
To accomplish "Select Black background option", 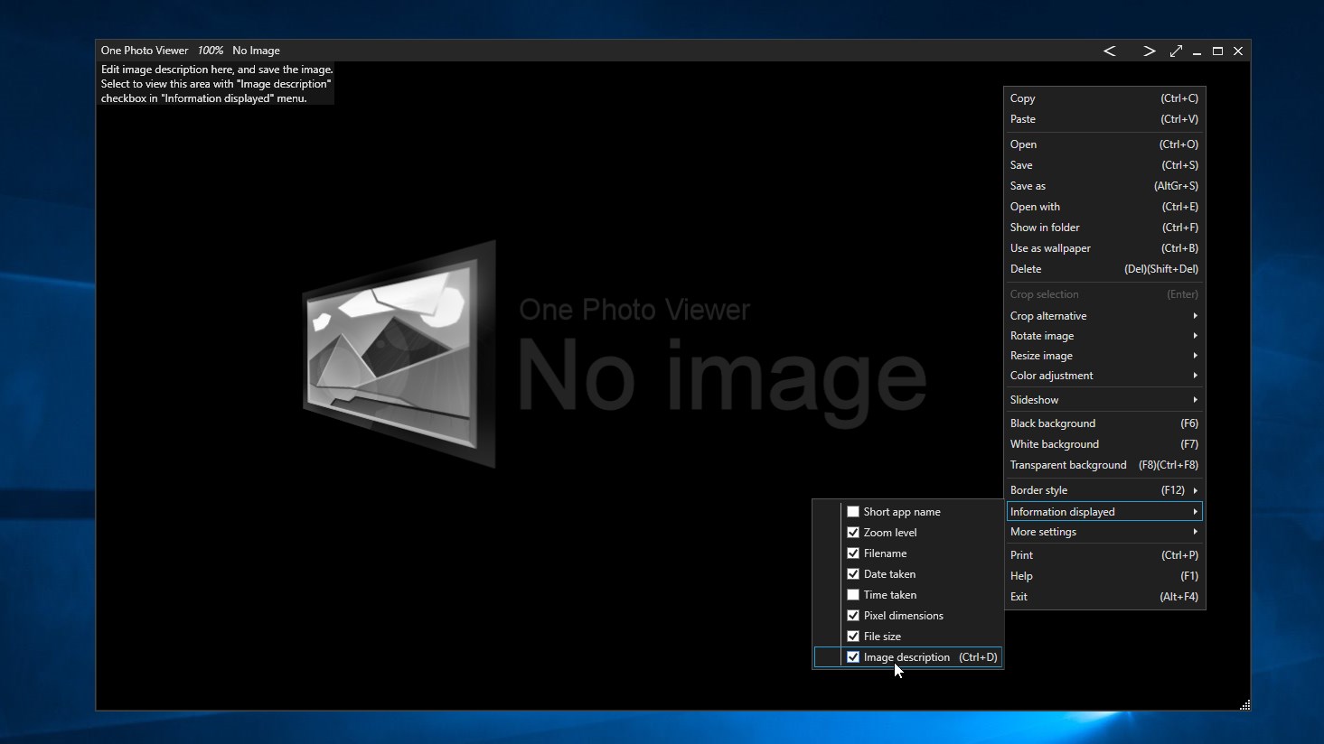I will (1104, 423).
